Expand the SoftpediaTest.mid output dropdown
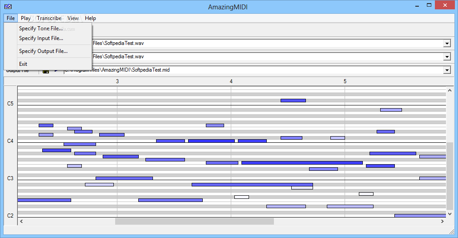The height and width of the screenshot is (238, 458). pyautogui.click(x=447, y=70)
